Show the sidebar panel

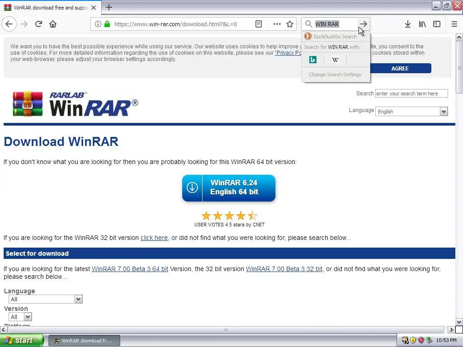point(437,24)
